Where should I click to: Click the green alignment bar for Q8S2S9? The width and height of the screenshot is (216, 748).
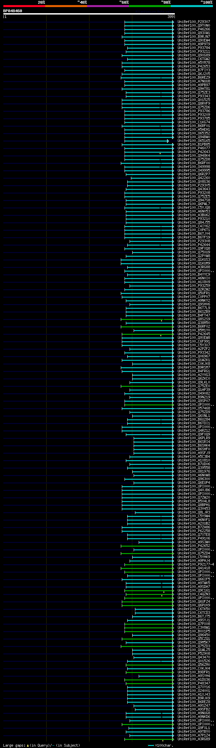pos(147,319)
